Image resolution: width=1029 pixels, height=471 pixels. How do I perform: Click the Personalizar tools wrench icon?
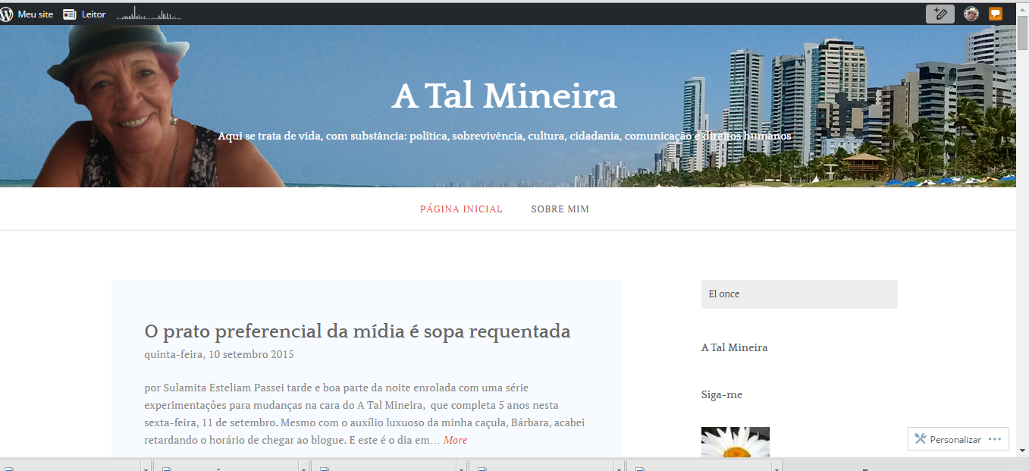click(921, 439)
